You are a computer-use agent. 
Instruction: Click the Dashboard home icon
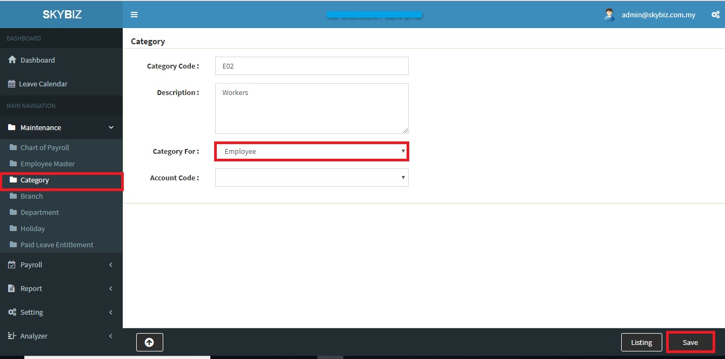12,60
